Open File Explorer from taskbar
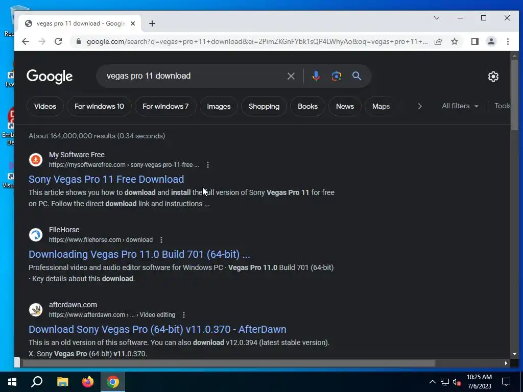The width and height of the screenshot is (523, 392). click(x=62, y=382)
